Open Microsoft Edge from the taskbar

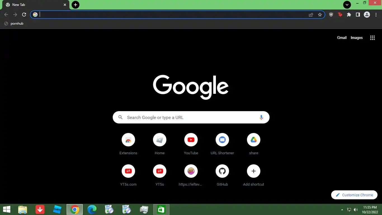coord(92,209)
